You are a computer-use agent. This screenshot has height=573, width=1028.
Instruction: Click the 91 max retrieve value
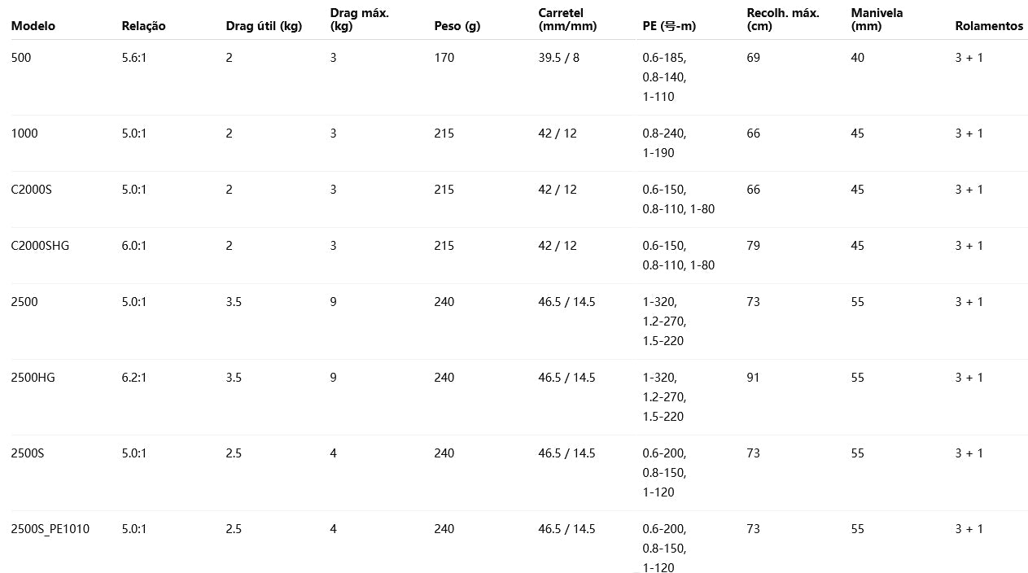[x=754, y=378]
